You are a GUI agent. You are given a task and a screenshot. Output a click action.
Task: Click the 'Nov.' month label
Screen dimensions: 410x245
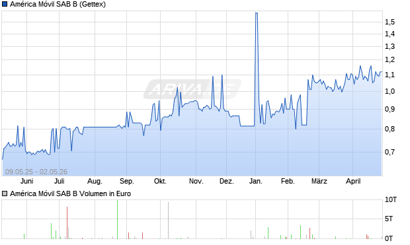point(196,181)
